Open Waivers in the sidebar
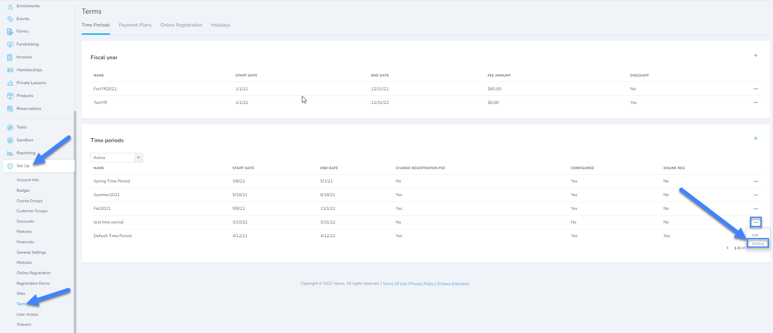This screenshot has width=773, height=333. [24, 325]
